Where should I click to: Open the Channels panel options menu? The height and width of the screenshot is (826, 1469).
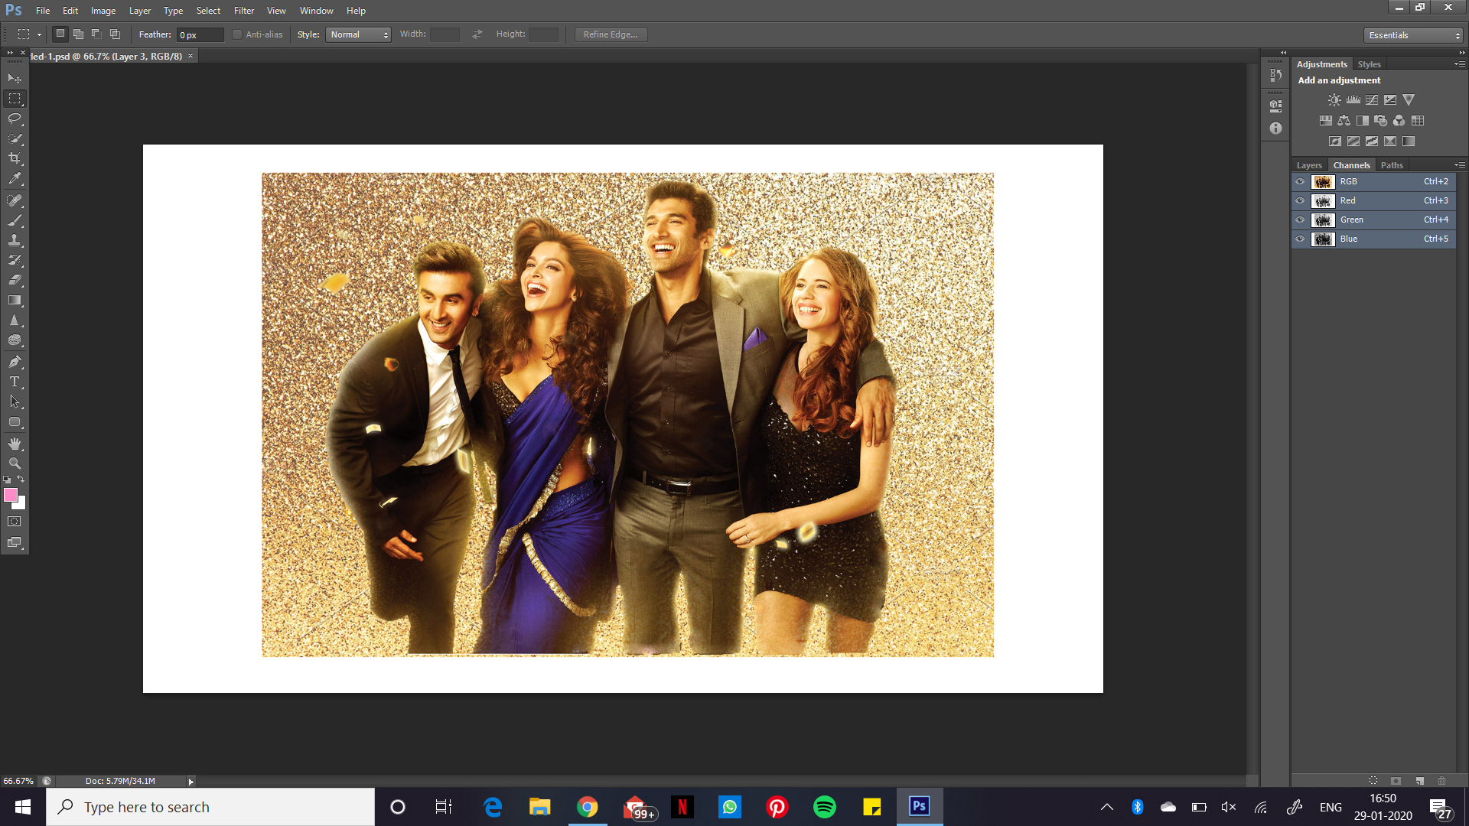tap(1460, 165)
